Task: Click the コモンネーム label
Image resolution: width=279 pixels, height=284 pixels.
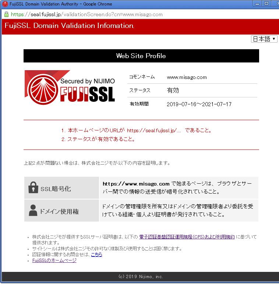Action: (142, 77)
